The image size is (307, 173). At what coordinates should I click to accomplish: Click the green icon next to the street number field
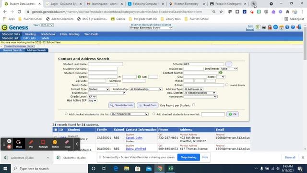[x=139, y=77]
